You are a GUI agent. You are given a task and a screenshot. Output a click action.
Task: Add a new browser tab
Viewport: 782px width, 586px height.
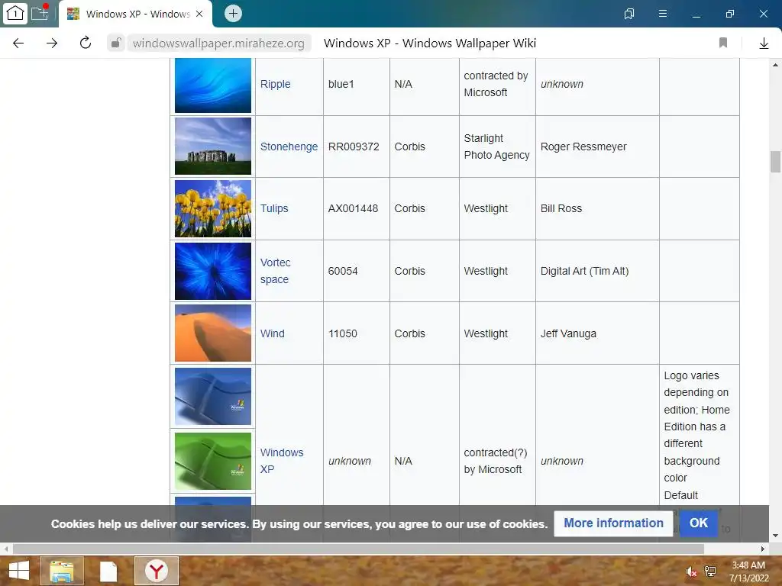pyautogui.click(x=233, y=14)
